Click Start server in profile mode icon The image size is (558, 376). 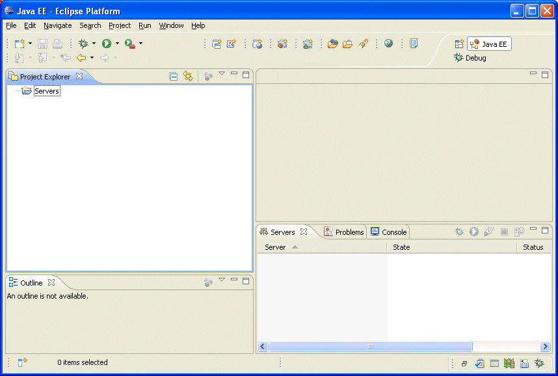489,232
